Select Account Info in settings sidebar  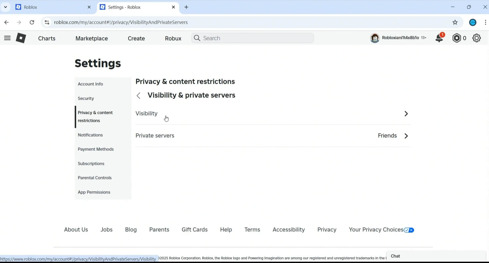pos(103,84)
